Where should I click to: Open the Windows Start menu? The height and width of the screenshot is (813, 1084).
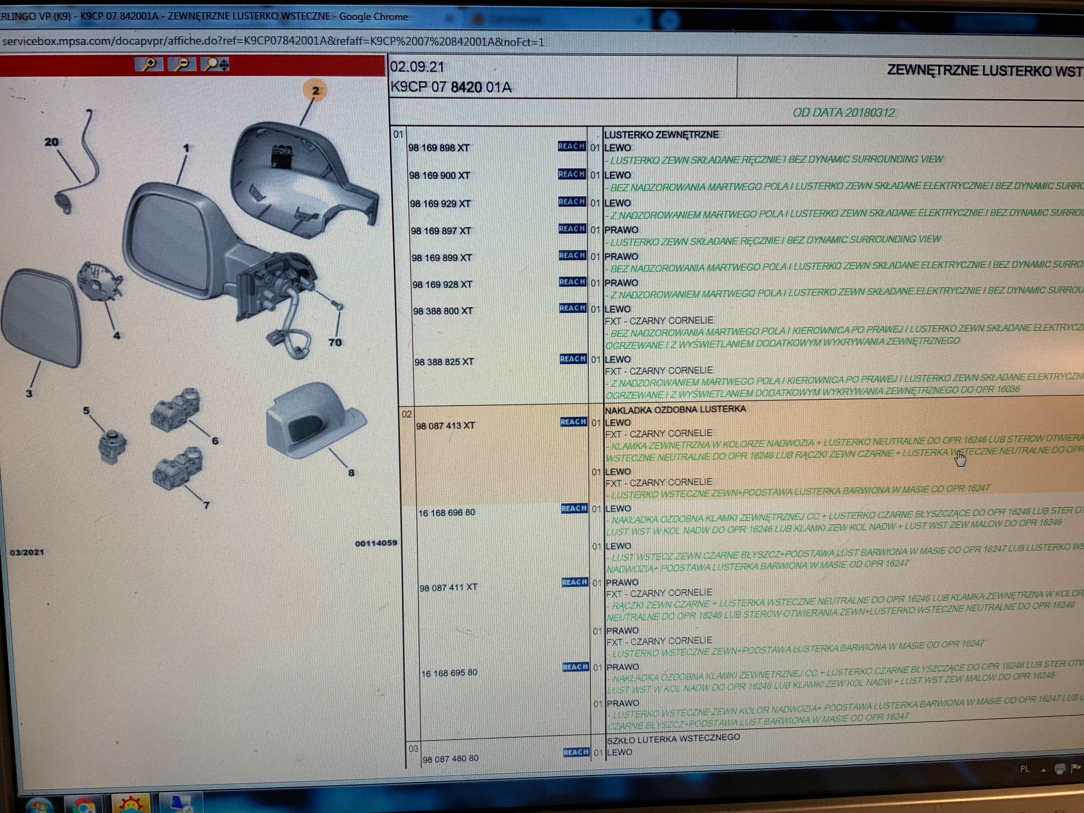[x=39, y=806]
